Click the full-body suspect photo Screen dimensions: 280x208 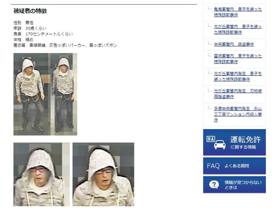coord(45,94)
